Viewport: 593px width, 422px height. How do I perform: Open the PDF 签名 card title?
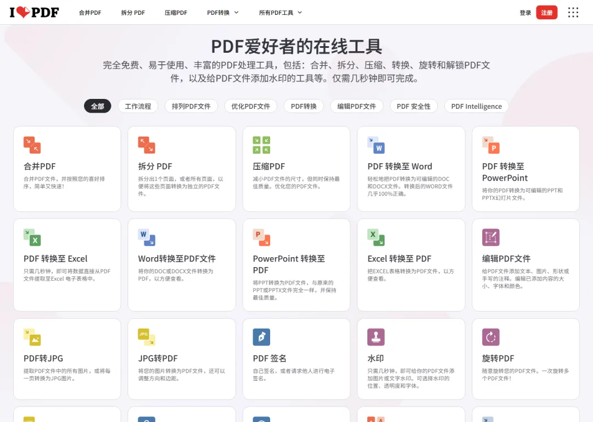(270, 358)
